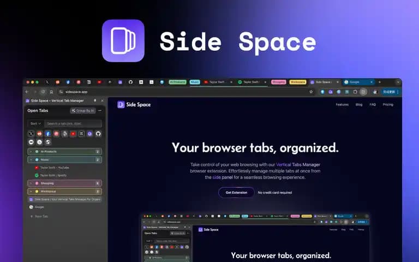
Task: Click the search tabs input field
Action: coord(73,123)
